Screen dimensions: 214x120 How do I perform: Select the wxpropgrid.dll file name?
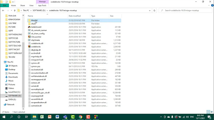[37, 96]
